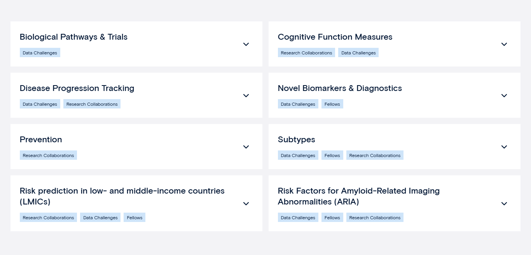Viewport: 531px width, 255px height.
Task: Expand the LMICs risk prediction chevron
Action: [246, 204]
